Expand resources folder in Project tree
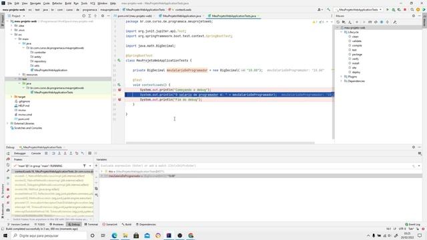The height and width of the screenshot is (240, 427). tap(19, 75)
